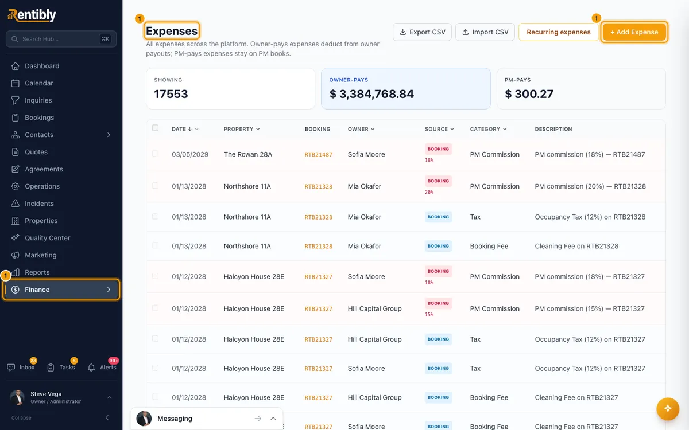Expand the Messaging panel chevron
This screenshot has height=430, width=689.
[273, 419]
